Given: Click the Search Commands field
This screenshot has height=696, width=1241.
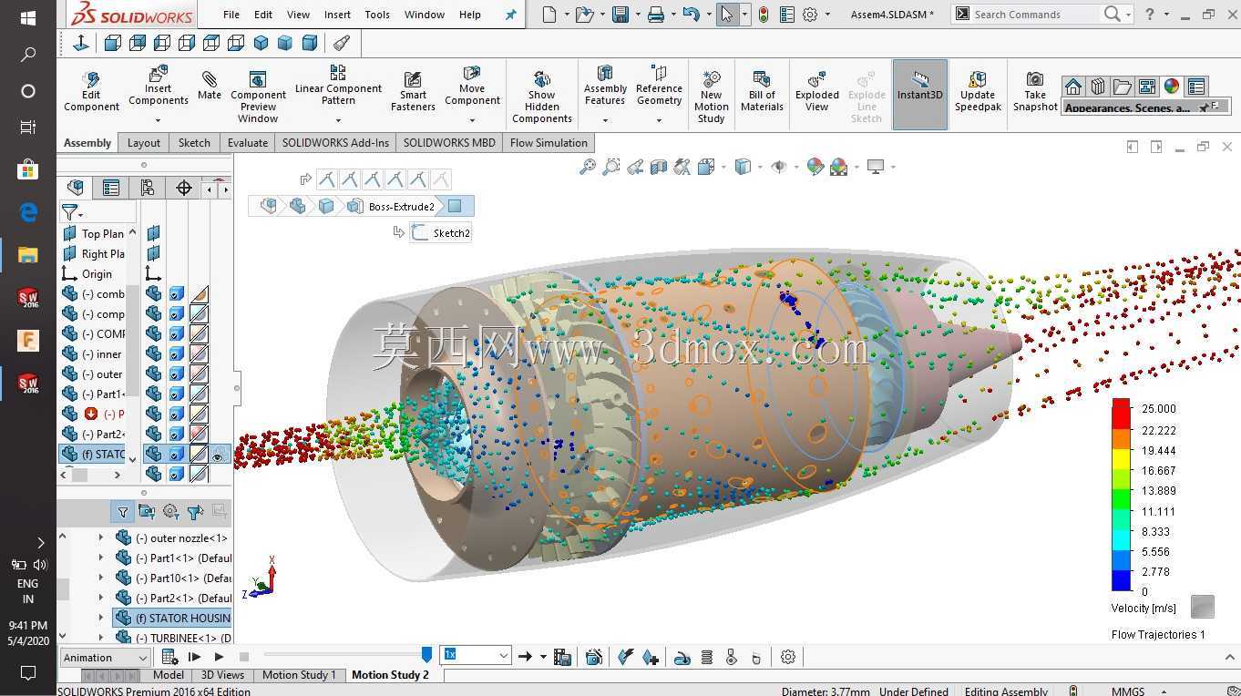Looking at the screenshot, I should [x=1035, y=15].
